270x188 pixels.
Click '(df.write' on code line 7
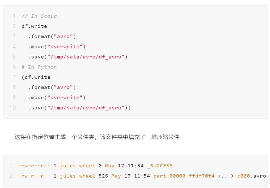tap(36, 77)
